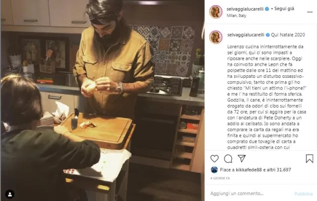Open comments with the speech bubble icon
Viewport: 317px width, 201px height.
pyautogui.click(x=228, y=159)
